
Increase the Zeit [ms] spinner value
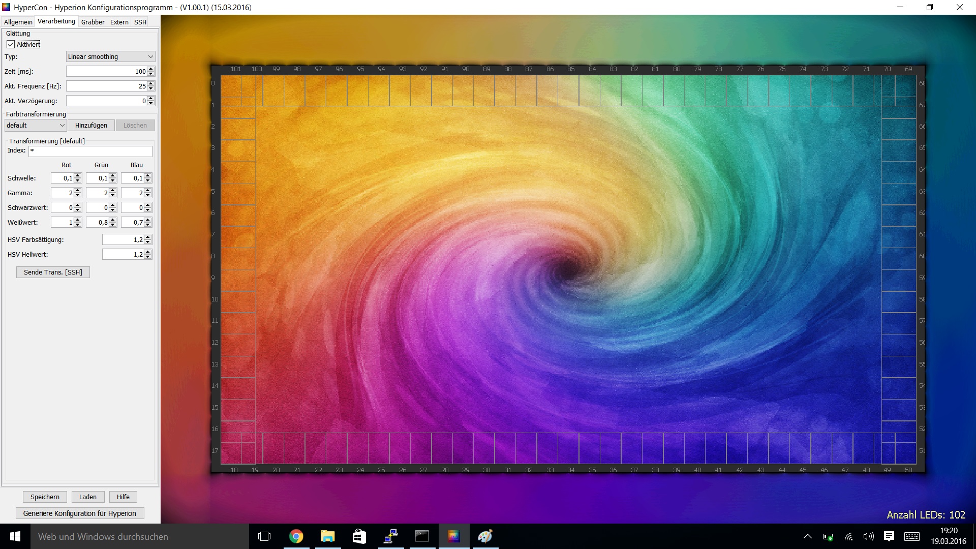[151, 69]
